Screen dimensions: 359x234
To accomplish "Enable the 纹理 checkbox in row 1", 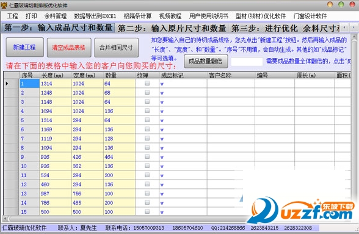I will 147,83.
